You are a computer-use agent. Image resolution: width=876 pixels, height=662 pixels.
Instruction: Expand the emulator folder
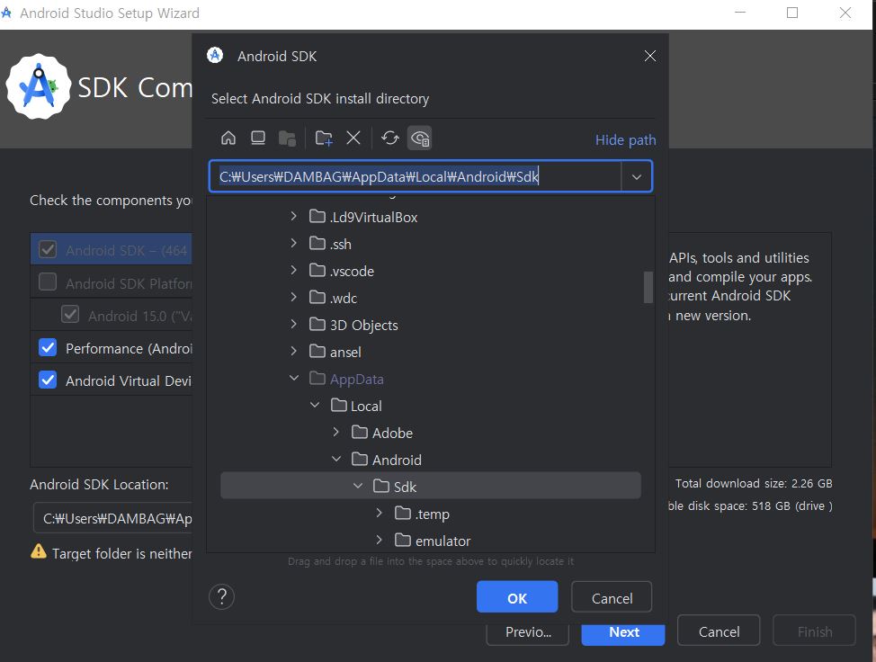click(380, 540)
